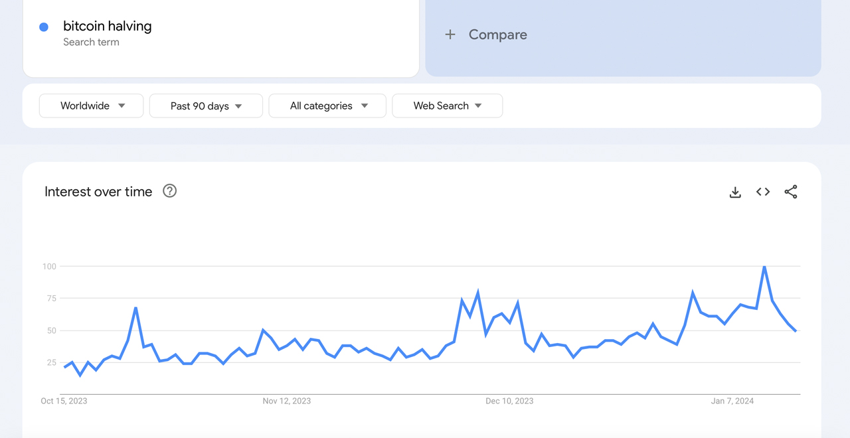850x438 pixels.
Task: Click the Past 90 days chevron
Action: coord(238,106)
